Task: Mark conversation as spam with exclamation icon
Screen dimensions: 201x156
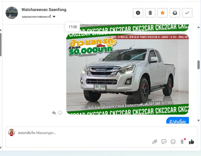Action: coord(138,13)
